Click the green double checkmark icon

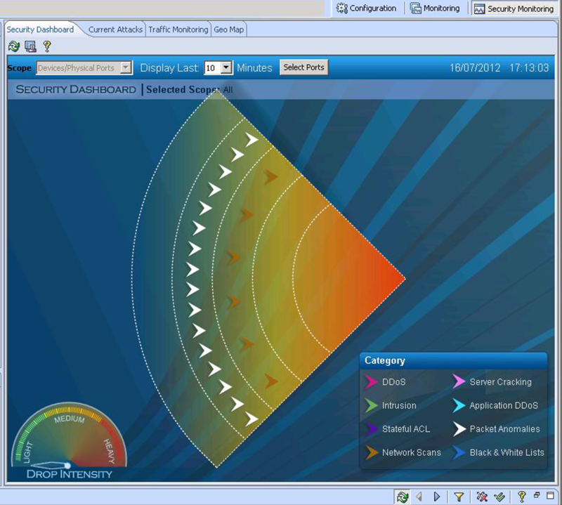(499, 497)
